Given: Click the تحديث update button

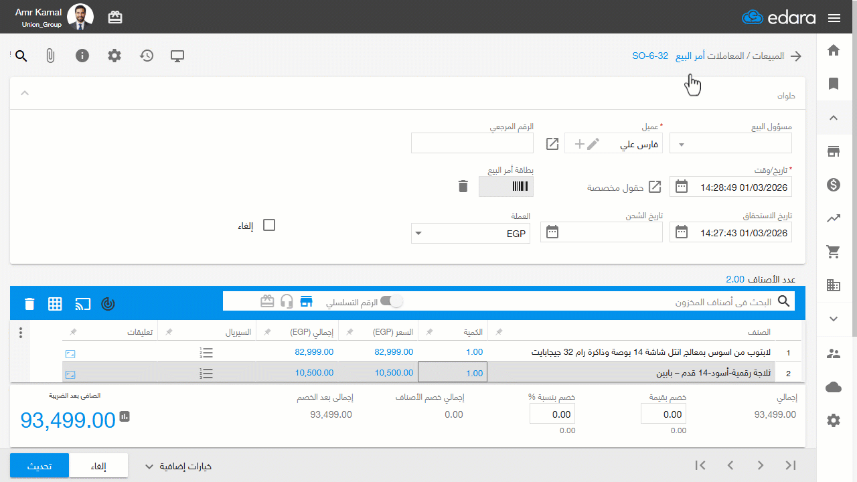Looking at the screenshot, I should [x=40, y=466].
